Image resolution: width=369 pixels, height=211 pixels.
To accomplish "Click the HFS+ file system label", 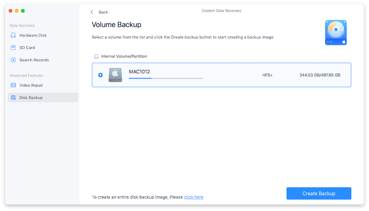I will click(267, 75).
